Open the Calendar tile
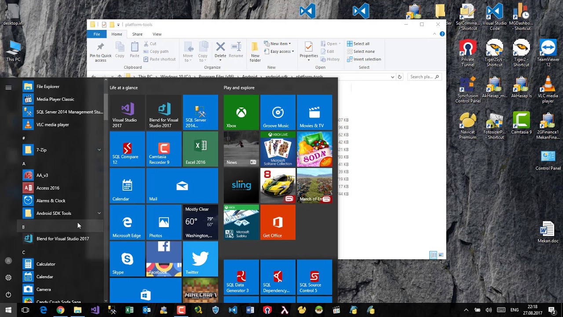The height and width of the screenshot is (317, 563). coord(127,185)
